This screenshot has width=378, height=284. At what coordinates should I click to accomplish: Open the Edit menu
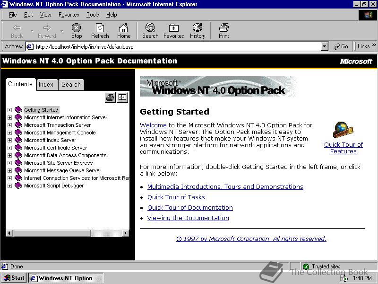[28, 15]
